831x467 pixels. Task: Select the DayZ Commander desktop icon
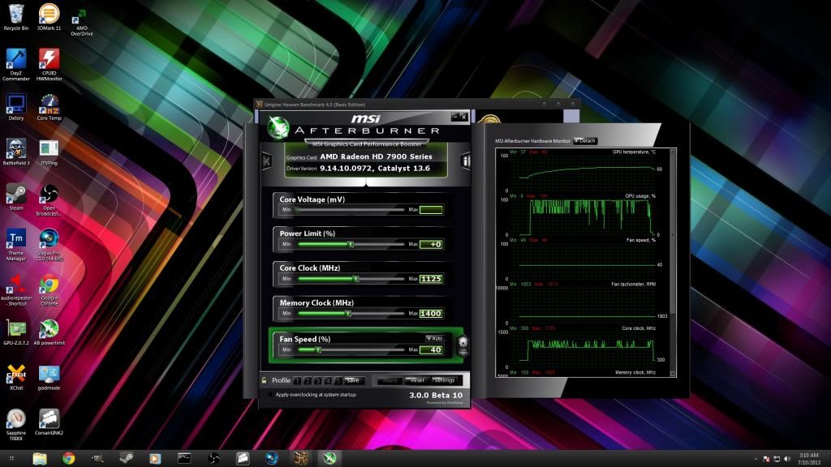tap(16, 65)
